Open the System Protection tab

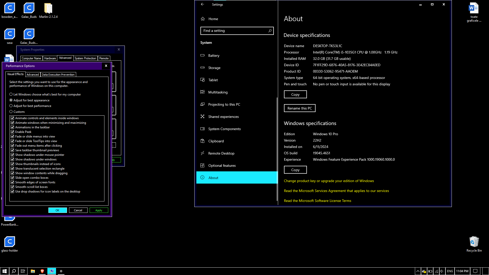click(x=85, y=58)
